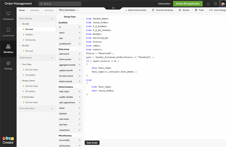Collapse the Vendor_Name field node
Viewport: 226px width, 147px height.
(20, 81)
